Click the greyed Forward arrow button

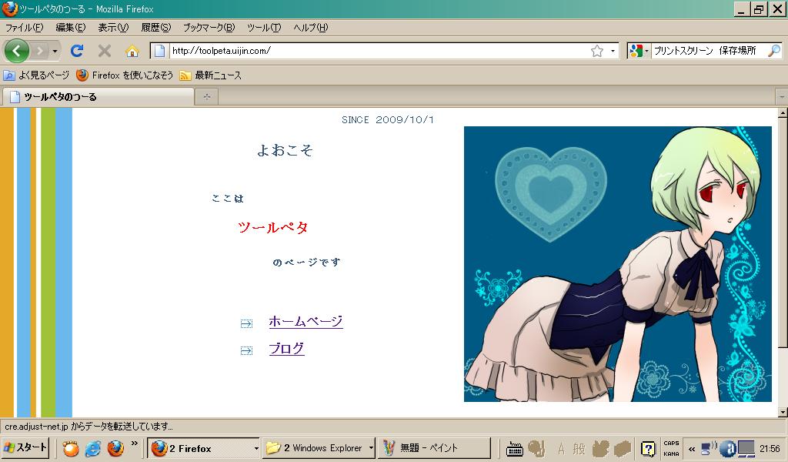(x=40, y=51)
